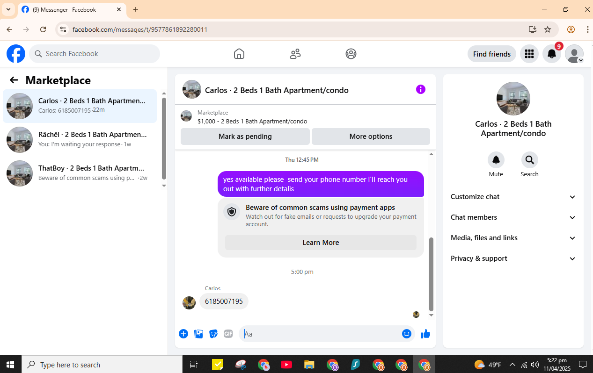Viewport: 593px width, 373px height.
Task: Open Chrome profile icon
Action: tap(571, 29)
